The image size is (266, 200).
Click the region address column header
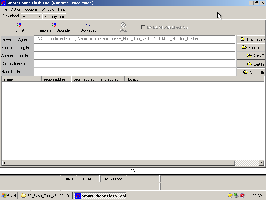click(57, 79)
